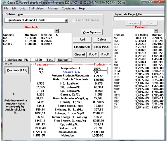Toggle the Frozen Chemistry checkbox

(x=73, y=20)
